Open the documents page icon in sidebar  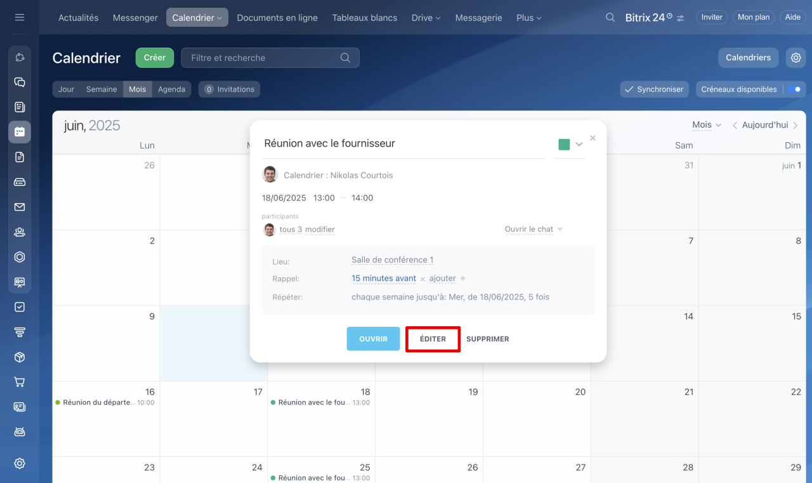[20, 157]
